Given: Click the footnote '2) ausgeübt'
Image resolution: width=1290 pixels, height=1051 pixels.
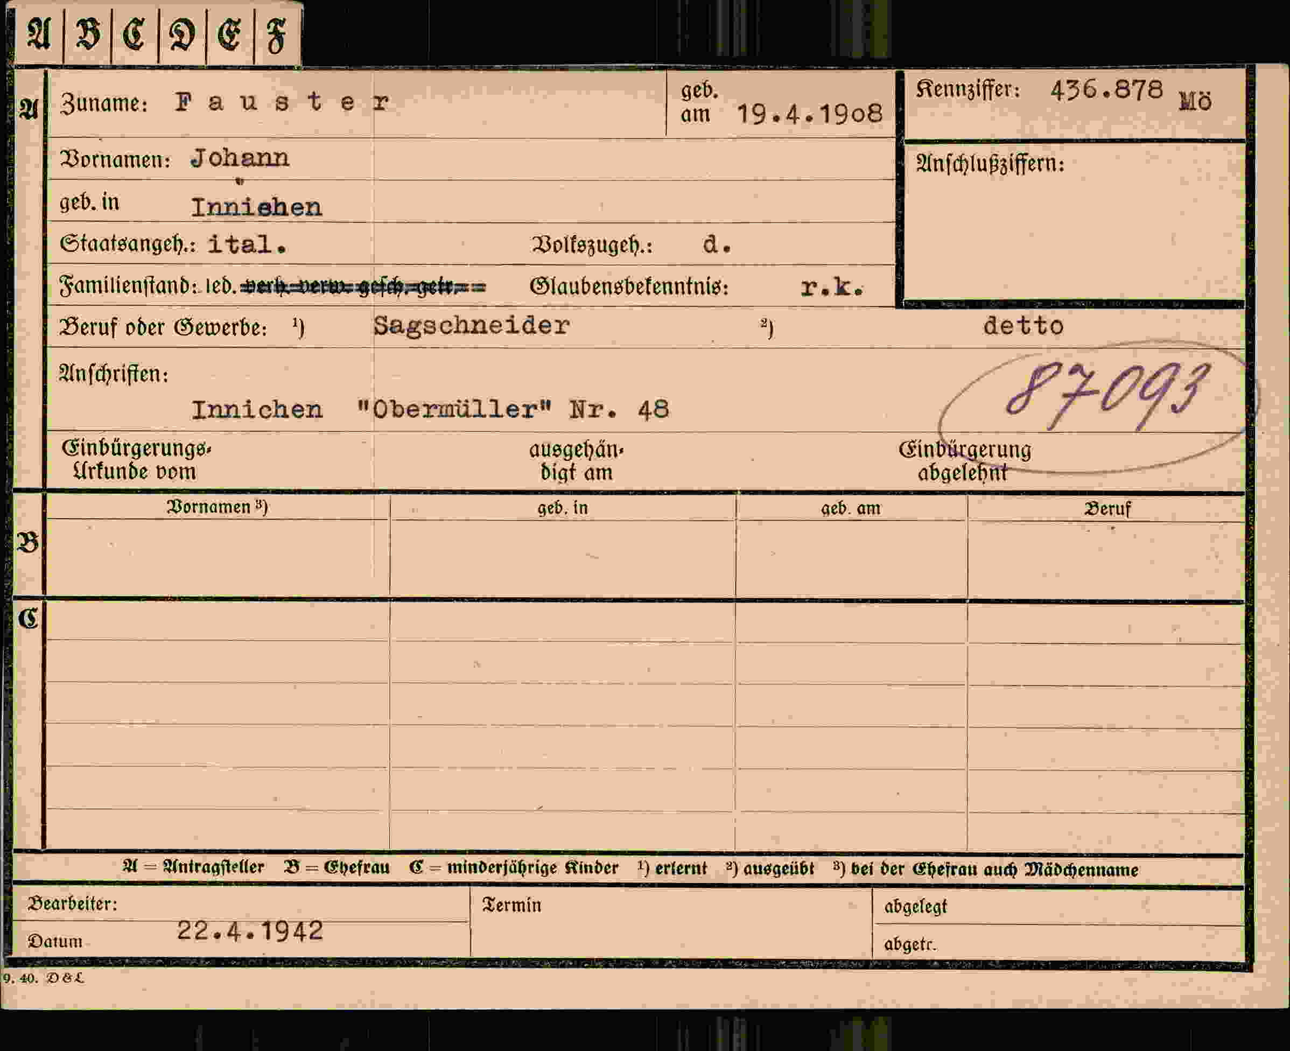Looking at the screenshot, I should (x=770, y=869).
